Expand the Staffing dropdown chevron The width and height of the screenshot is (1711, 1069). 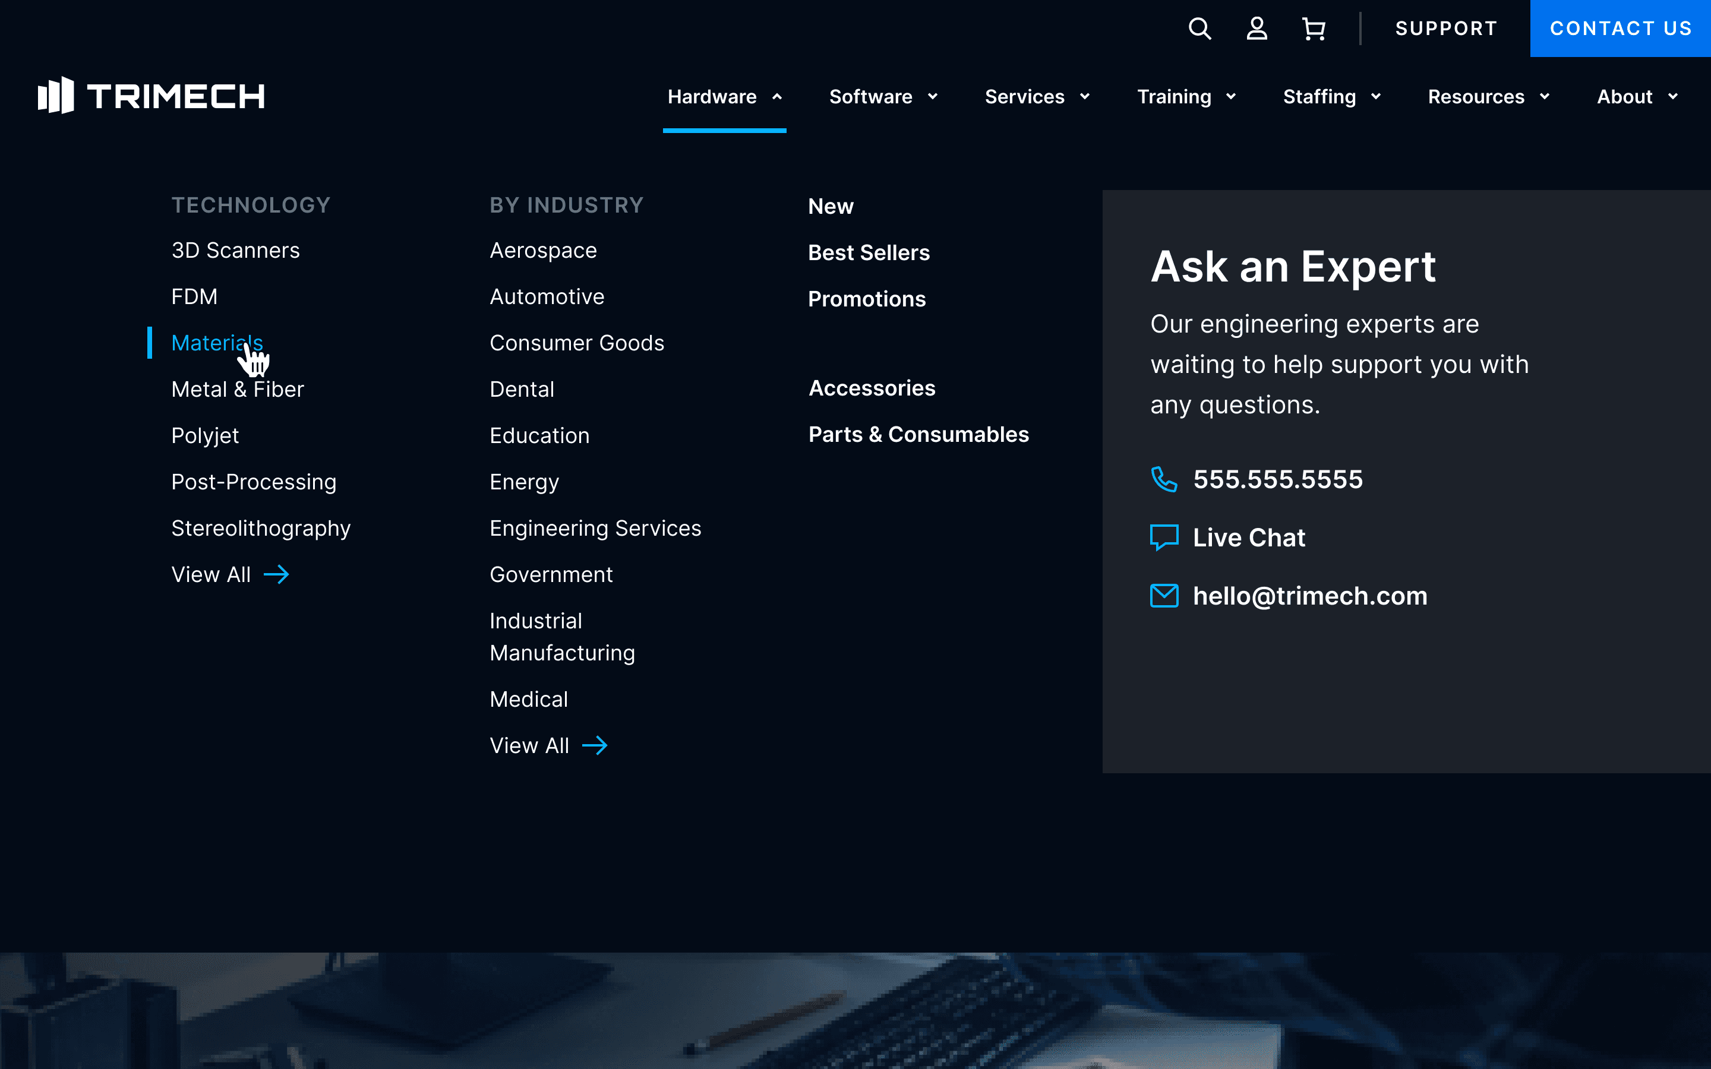point(1376,97)
